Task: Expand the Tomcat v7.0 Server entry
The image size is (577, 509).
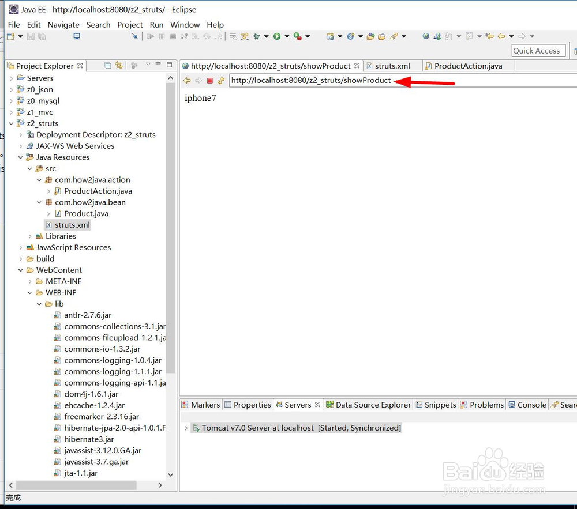Action: point(186,428)
